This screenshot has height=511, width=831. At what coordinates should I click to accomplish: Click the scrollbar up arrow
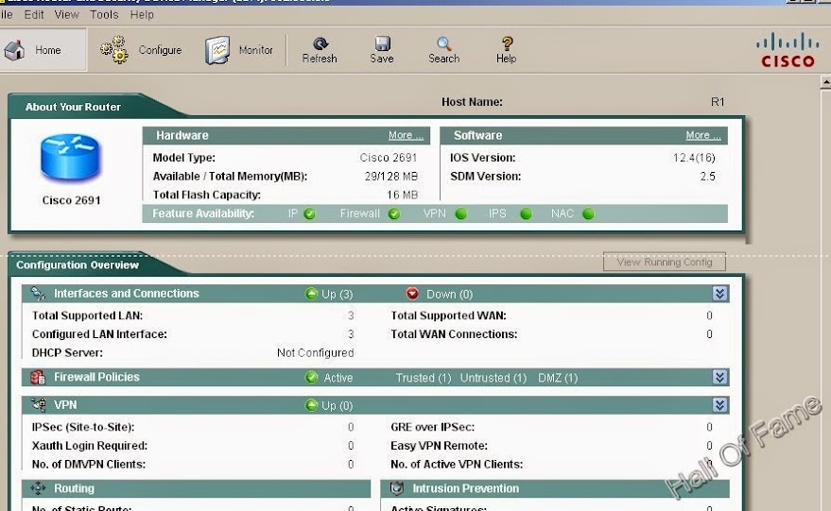(825, 82)
